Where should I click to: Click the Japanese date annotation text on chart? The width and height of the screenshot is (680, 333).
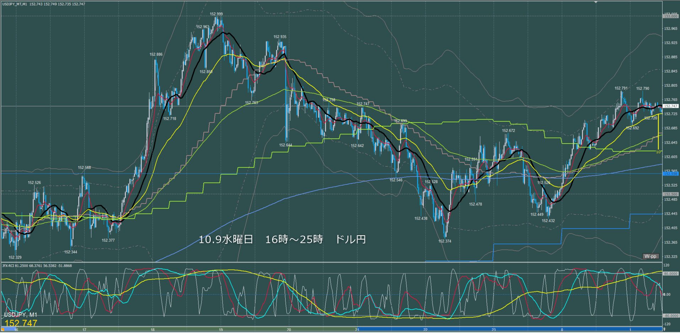(282, 240)
